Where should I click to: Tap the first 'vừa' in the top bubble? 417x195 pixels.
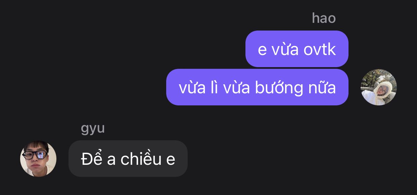285,49
